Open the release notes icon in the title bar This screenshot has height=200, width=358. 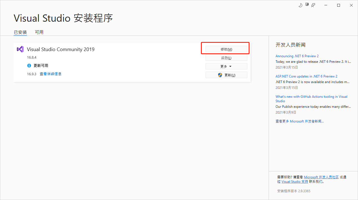point(307,5)
